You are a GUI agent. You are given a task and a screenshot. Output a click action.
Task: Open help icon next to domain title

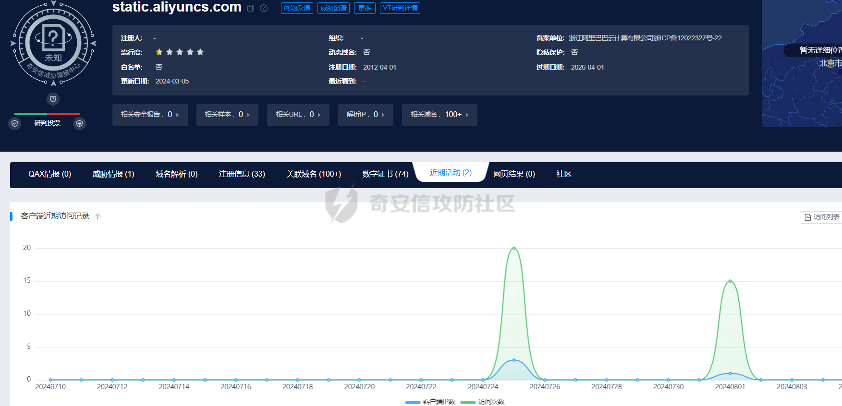(x=264, y=8)
